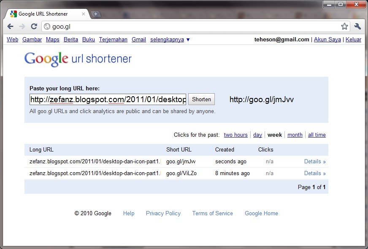Close the Google URL Shortener tab
Image resolution: width=368 pixels, height=249 pixels.
pyautogui.click(x=83, y=14)
